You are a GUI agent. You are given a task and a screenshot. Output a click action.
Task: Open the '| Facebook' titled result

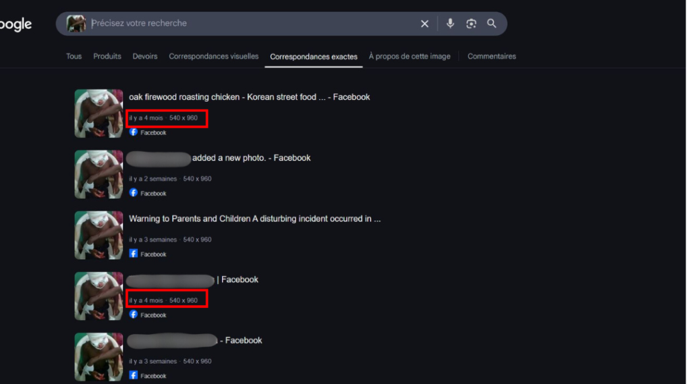pyautogui.click(x=238, y=279)
